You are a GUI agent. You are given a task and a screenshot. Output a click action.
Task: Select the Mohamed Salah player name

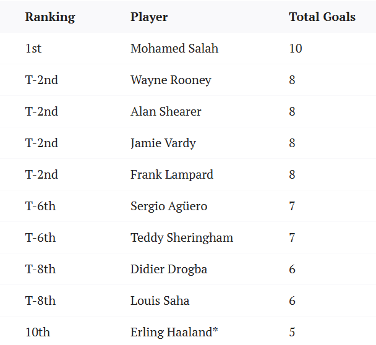(x=174, y=48)
